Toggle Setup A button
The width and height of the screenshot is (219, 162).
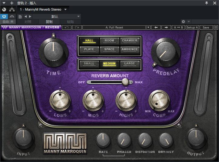pyautogui.click(x=192, y=27)
